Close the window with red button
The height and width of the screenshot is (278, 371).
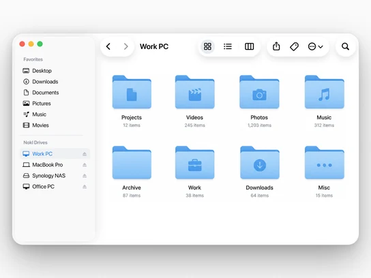(x=23, y=44)
